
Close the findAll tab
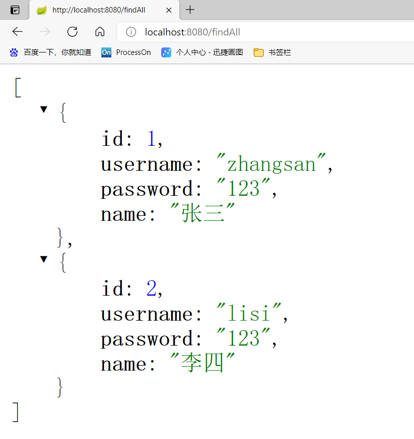click(168, 10)
